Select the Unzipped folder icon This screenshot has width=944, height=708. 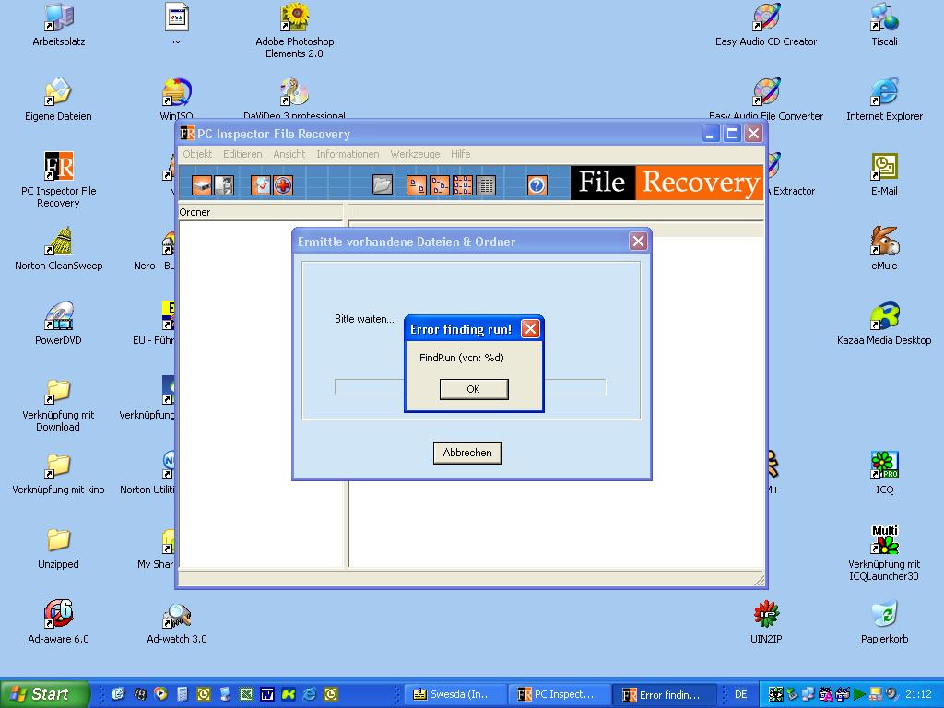pos(58,549)
